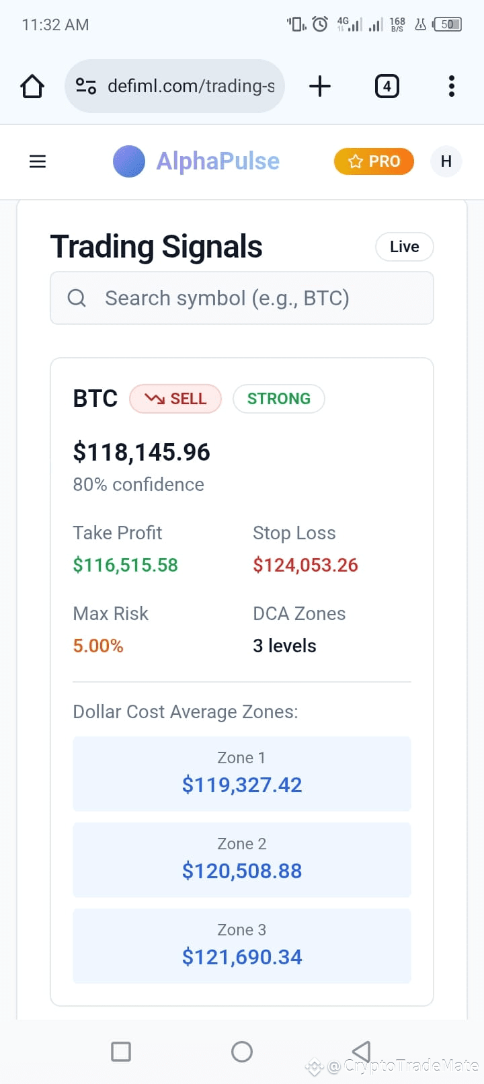Click the PRO upgrade badge
The width and height of the screenshot is (484, 1084).
(x=374, y=161)
